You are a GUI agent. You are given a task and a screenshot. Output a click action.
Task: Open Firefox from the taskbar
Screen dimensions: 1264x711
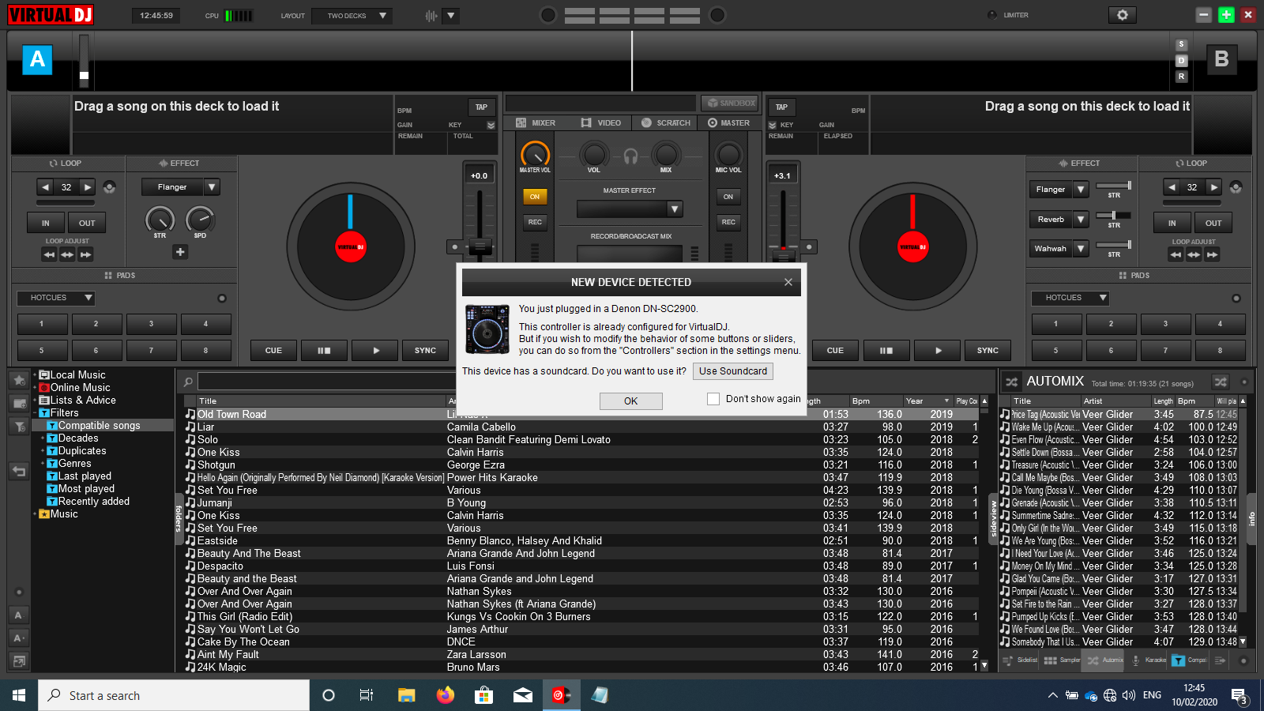[x=446, y=695]
